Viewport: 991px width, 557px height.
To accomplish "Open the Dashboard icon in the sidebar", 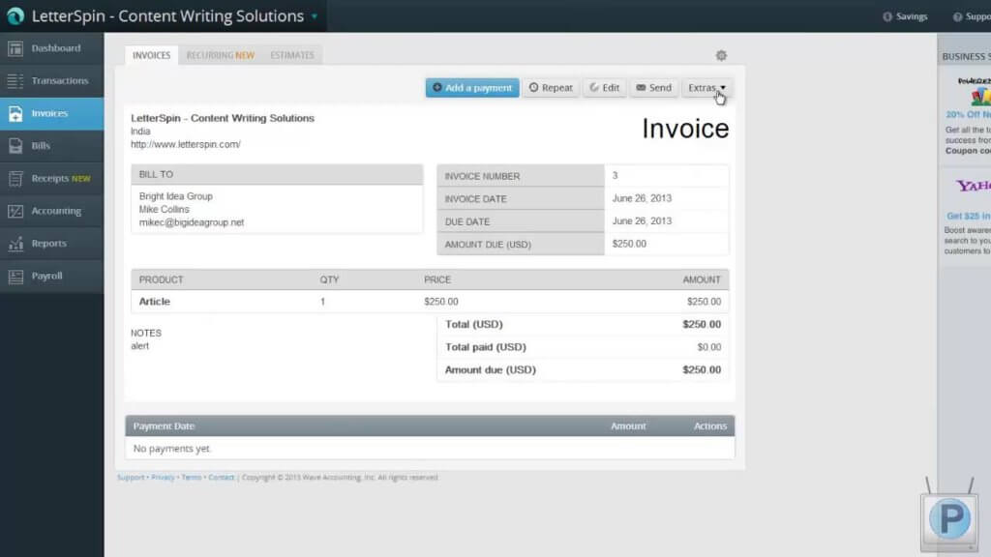I will pyautogui.click(x=15, y=48).
